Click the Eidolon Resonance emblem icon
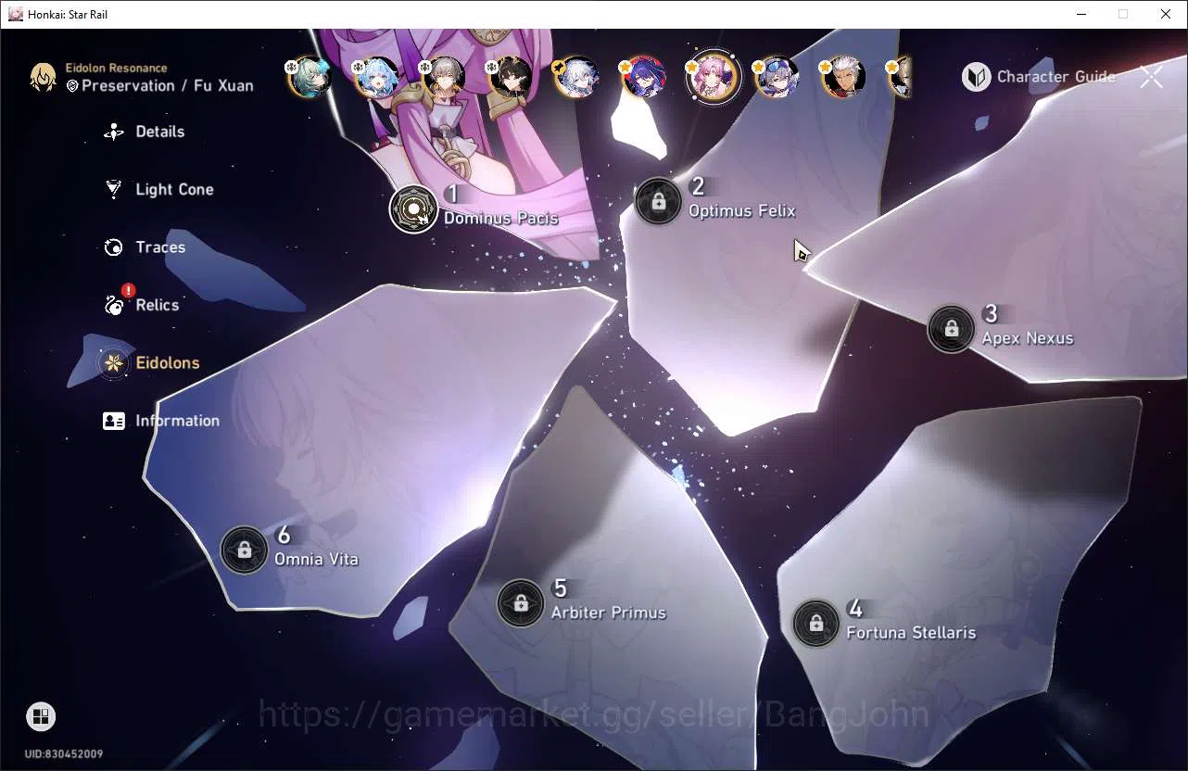1188x771 pixels. click(x=43, y=77)
